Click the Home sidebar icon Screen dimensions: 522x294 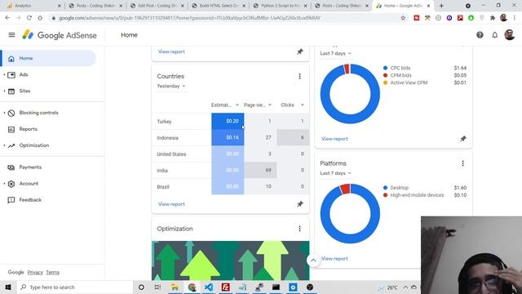tap(11, 58)
